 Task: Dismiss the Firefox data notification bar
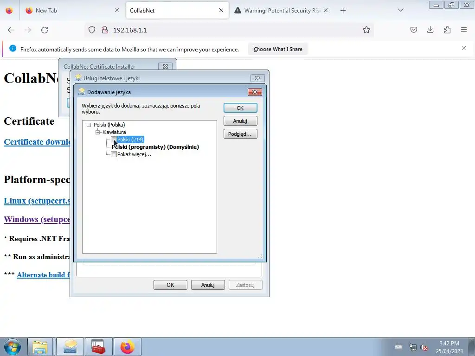pos(464,48)
